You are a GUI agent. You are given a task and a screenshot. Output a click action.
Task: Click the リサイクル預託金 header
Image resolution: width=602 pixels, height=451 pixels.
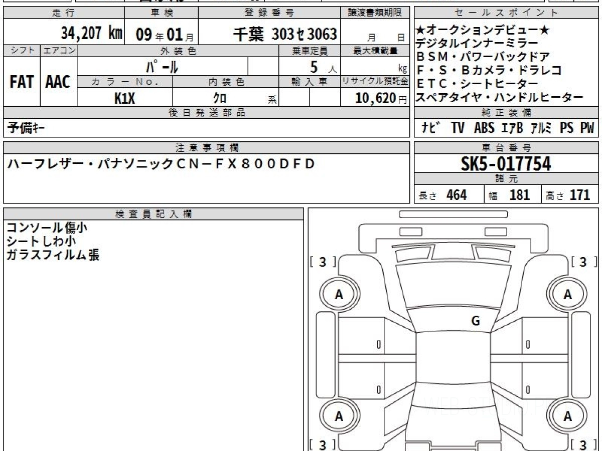point(375,82)
